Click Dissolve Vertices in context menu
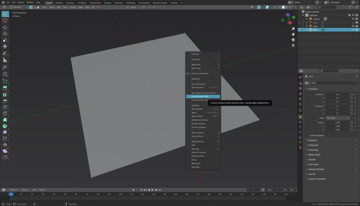The width and height of the screenshot is (360, 206). (x=203, y=152)
